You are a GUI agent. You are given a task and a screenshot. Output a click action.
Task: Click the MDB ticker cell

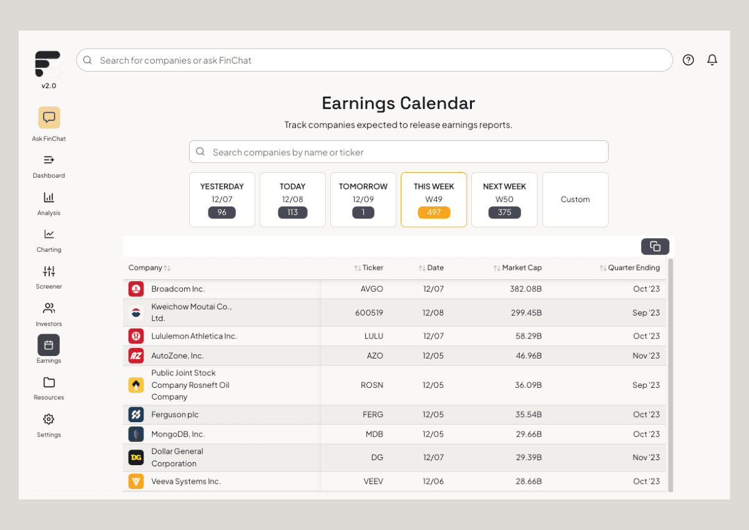pyautogui.click(x=374, y=435)
